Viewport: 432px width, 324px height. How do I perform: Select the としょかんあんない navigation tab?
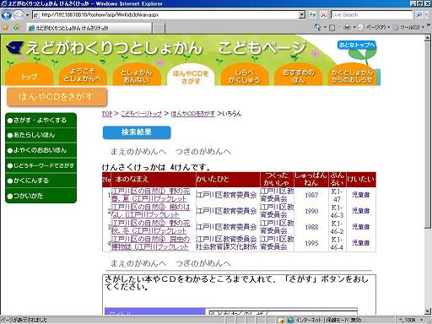(137, 76)
